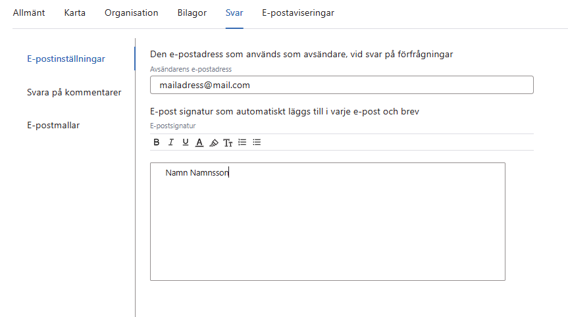Select E-postinställningar in the sidebar
The height and width of the screenshot is (317, 568).
pyautogui.click(x=66, y=59)
